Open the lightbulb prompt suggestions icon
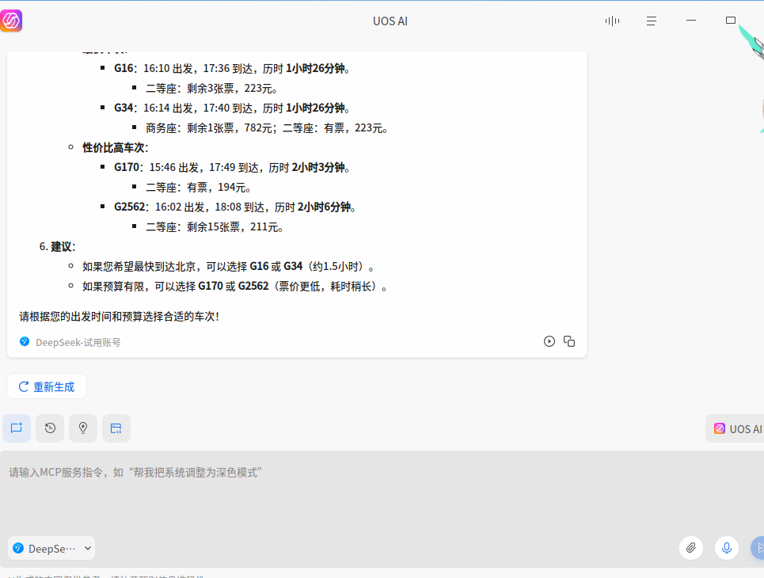This screenshot has width=764, height=578. 83,428
